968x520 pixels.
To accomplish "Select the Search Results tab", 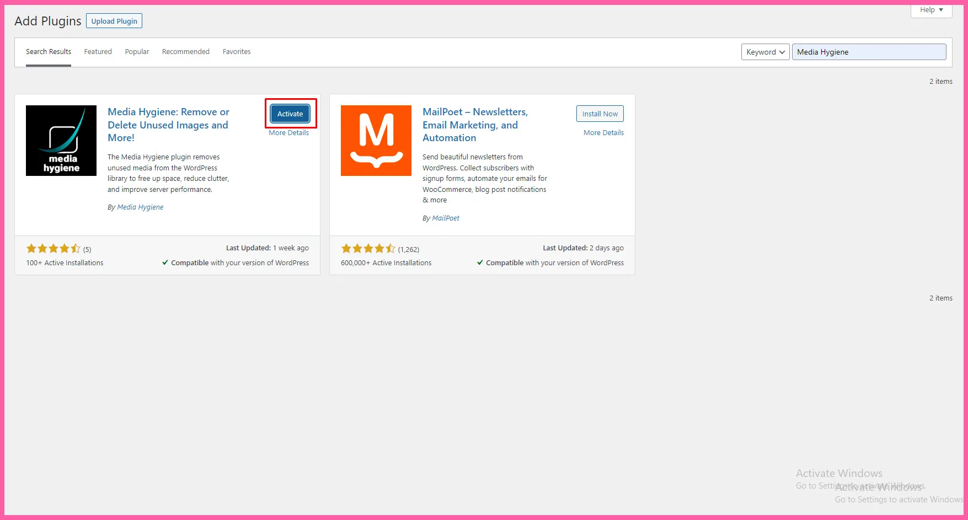I will (x=49, y=52).
